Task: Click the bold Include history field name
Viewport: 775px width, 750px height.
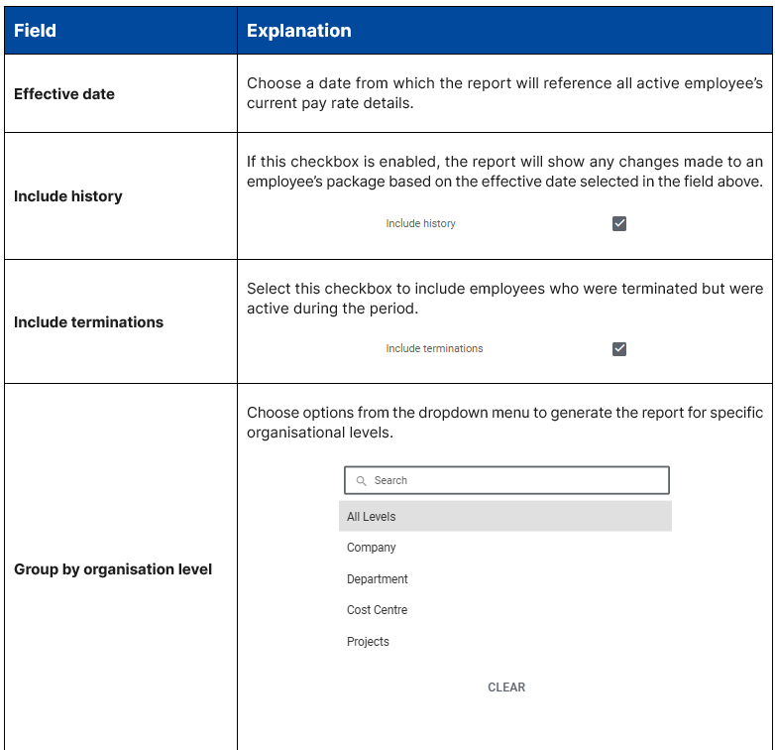Action: (x=68, y=196)
